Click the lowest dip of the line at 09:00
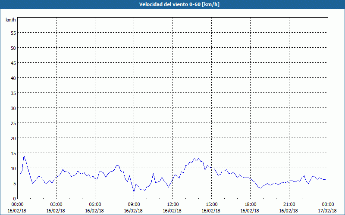345x215 pixels. pos(134,191)
